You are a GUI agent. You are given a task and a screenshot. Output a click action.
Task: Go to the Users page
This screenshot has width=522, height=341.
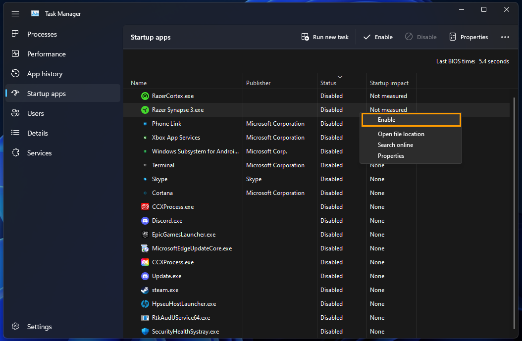point(63,113)
